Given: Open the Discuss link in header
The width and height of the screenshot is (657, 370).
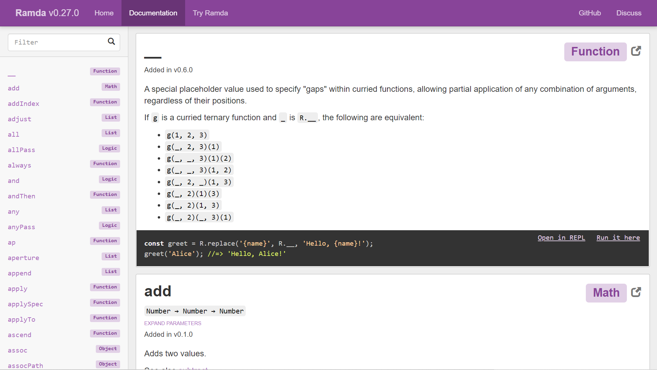Looking at the screenshot, I should tap(629, 13).
